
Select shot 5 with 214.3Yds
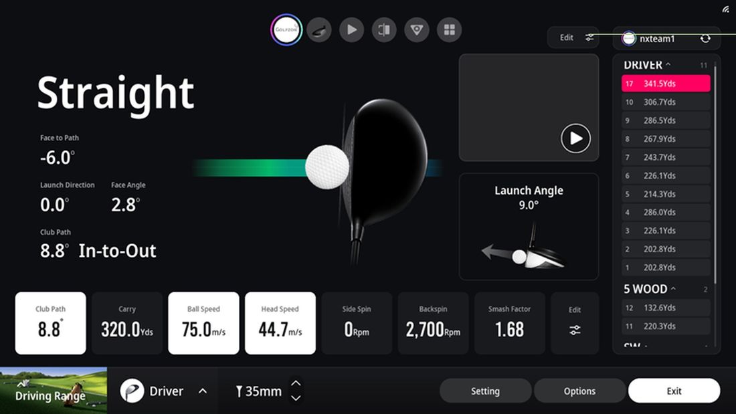point(666,194)
